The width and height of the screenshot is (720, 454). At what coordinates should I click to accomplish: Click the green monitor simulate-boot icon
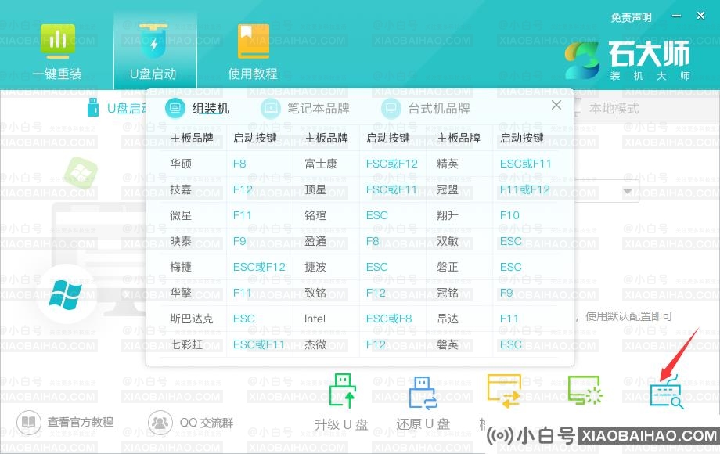click(x=585, y=390)
